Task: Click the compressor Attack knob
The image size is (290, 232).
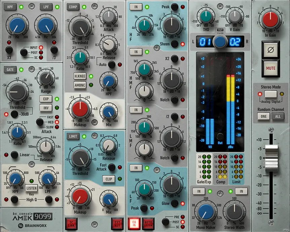Action: [109, 17]
